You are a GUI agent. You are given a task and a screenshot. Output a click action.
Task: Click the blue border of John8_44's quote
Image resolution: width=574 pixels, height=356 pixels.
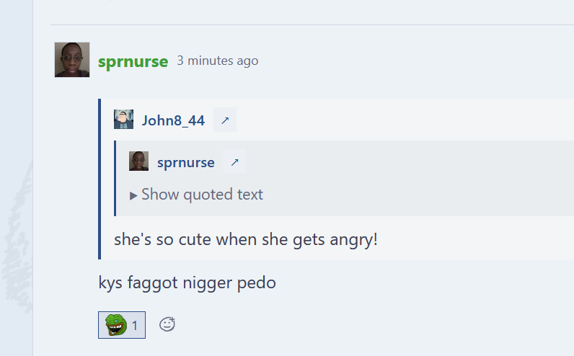pos(100,179)
